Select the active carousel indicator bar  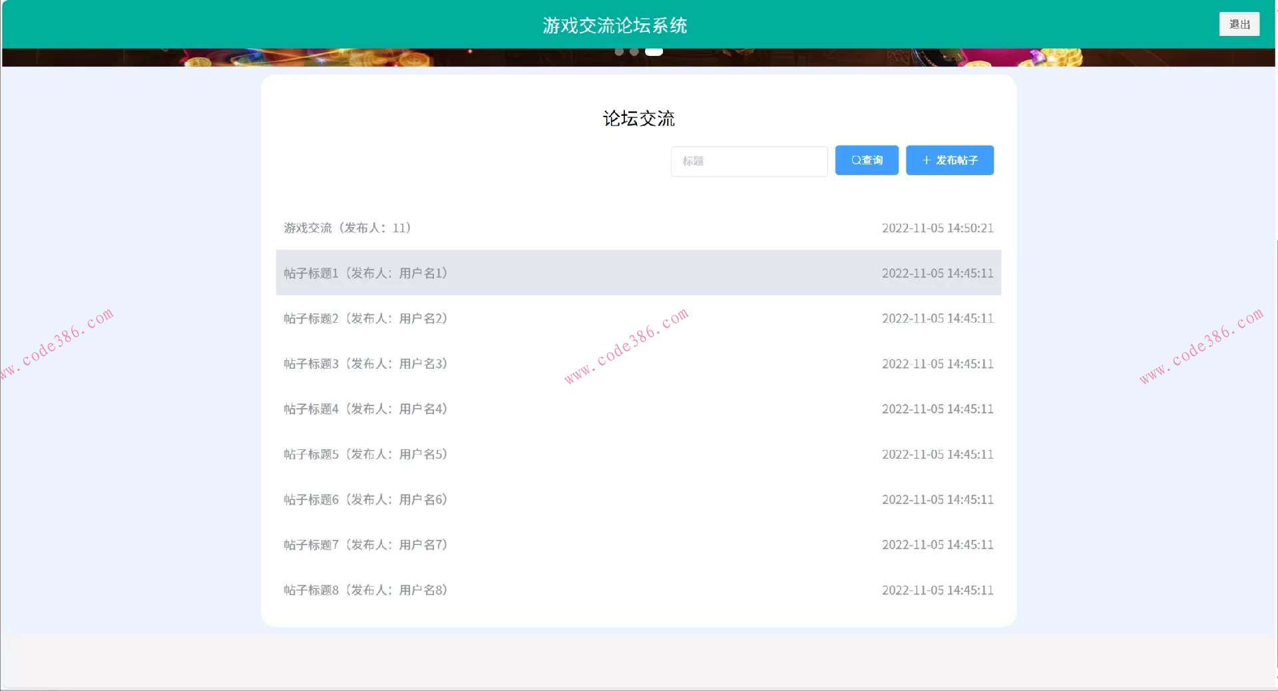point(654,51)
